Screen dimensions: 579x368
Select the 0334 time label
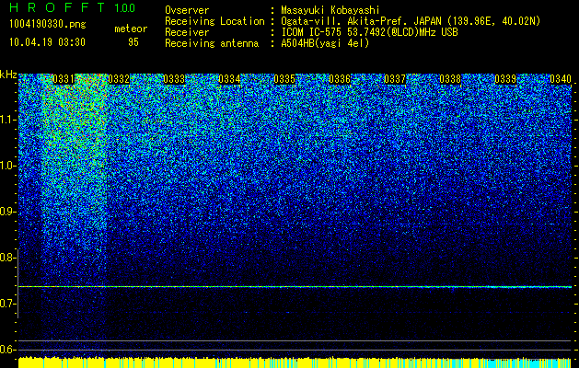pos(229,79)
